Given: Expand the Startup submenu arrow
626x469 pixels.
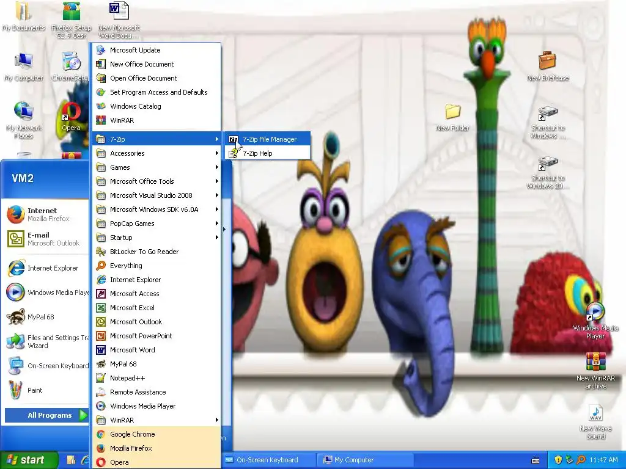Looking at the screenshot, I should (x=217, y=238).
